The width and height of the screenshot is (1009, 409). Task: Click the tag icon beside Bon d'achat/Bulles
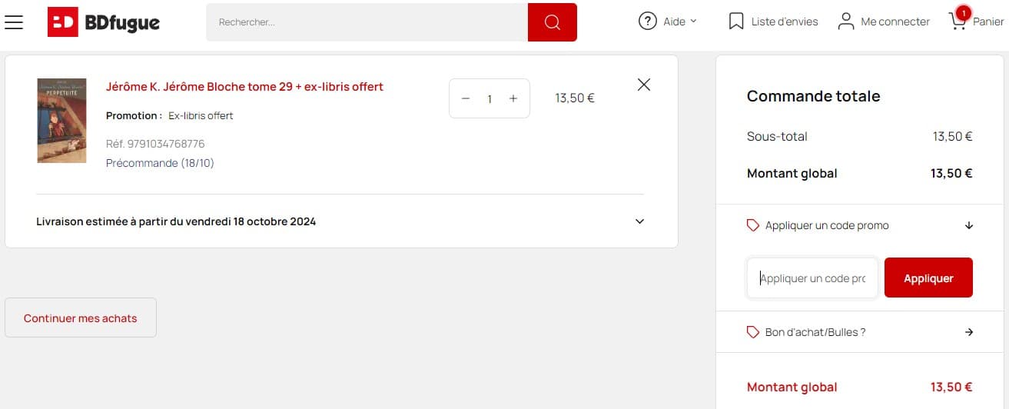coord(753,332)
